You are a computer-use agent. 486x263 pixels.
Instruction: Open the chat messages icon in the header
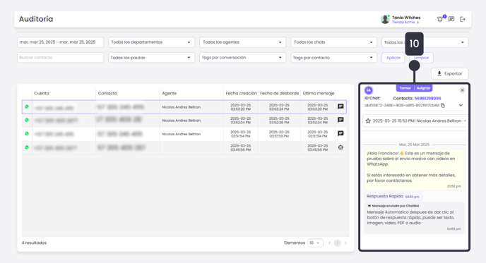[x=451, y=19]
